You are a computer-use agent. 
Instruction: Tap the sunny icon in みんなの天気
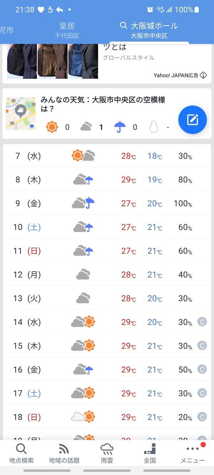(52, 127)
